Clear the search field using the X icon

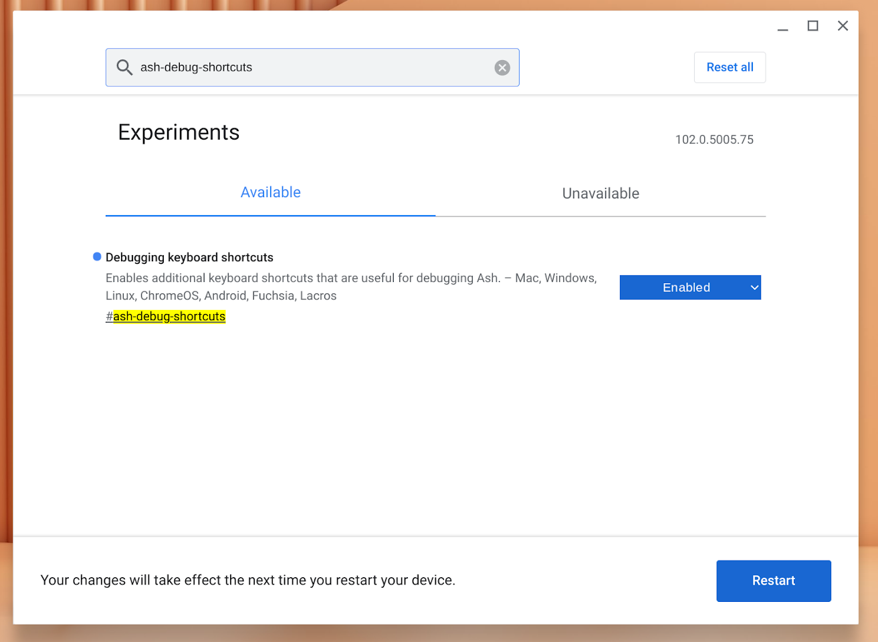tap(502, 67)
